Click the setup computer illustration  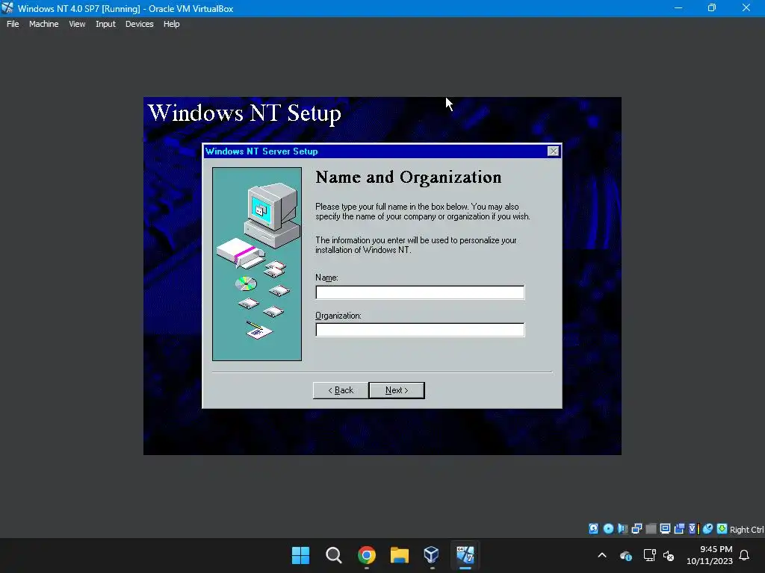257,264
